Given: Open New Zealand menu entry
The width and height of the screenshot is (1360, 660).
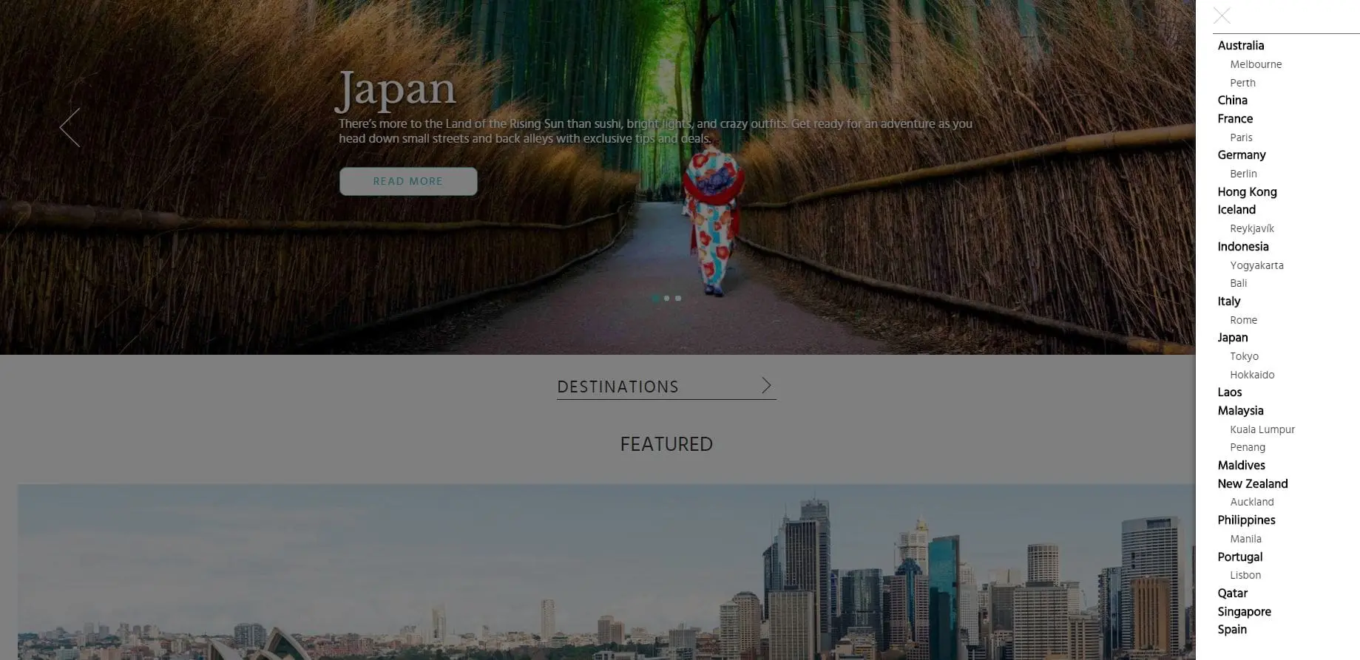Looking at the screenshot, I should [1253, 484].
